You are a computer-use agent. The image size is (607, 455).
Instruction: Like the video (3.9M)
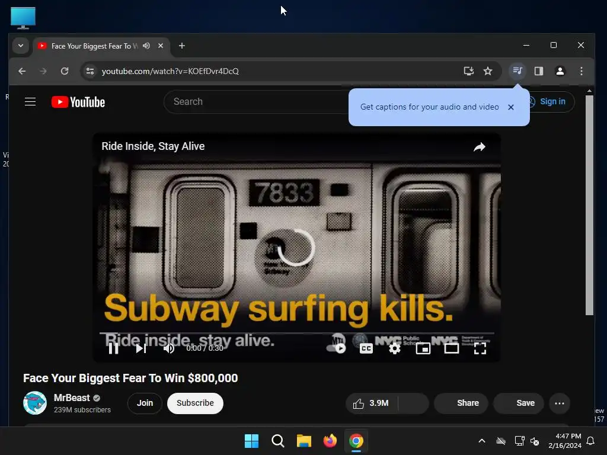(371, 403)
